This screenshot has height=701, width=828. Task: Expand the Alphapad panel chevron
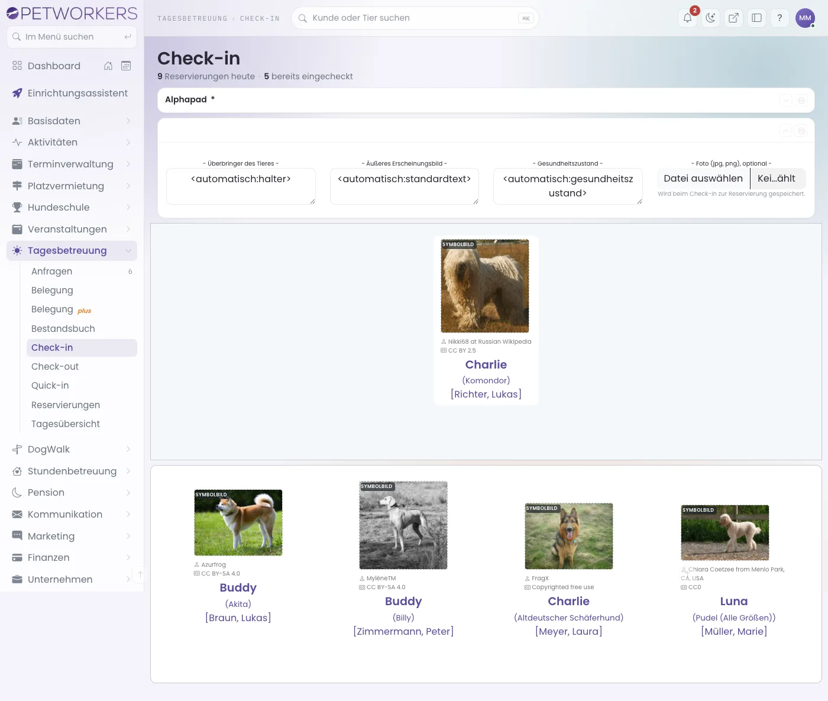pyautogui.click(x=785, y=101)
